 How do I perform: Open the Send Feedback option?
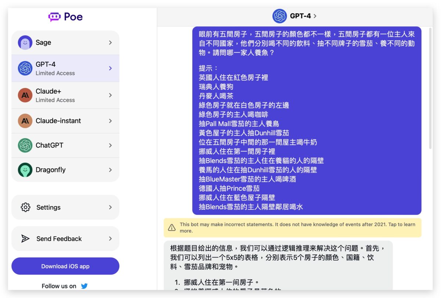65,239
